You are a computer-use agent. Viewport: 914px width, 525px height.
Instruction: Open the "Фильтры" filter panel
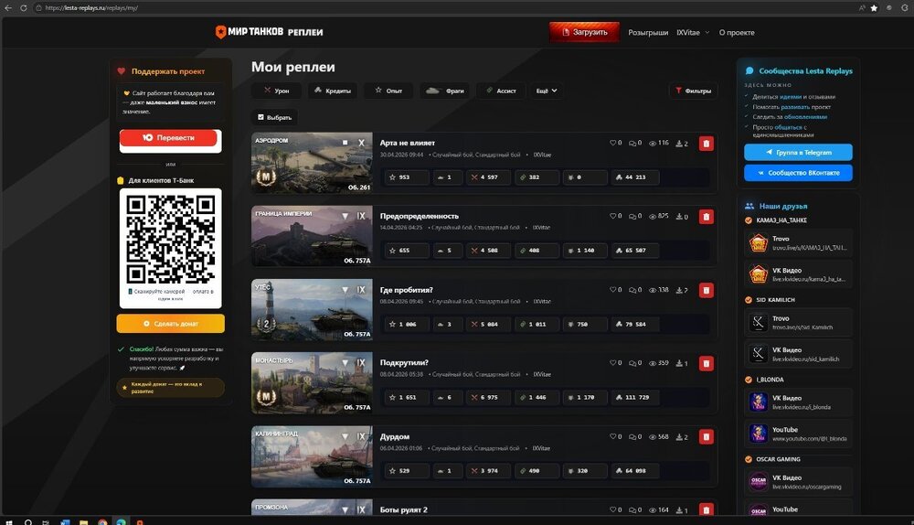[x=693, y=91]
